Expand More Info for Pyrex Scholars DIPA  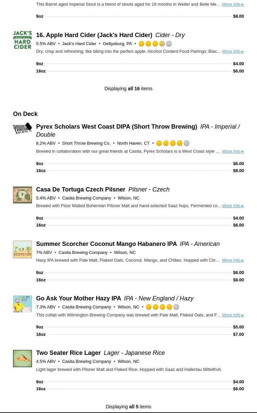(233, 151)
